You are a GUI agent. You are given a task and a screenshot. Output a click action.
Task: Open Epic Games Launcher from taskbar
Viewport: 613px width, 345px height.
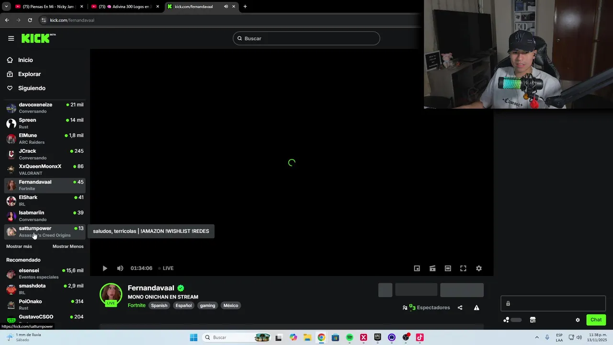tap(377, 337)
